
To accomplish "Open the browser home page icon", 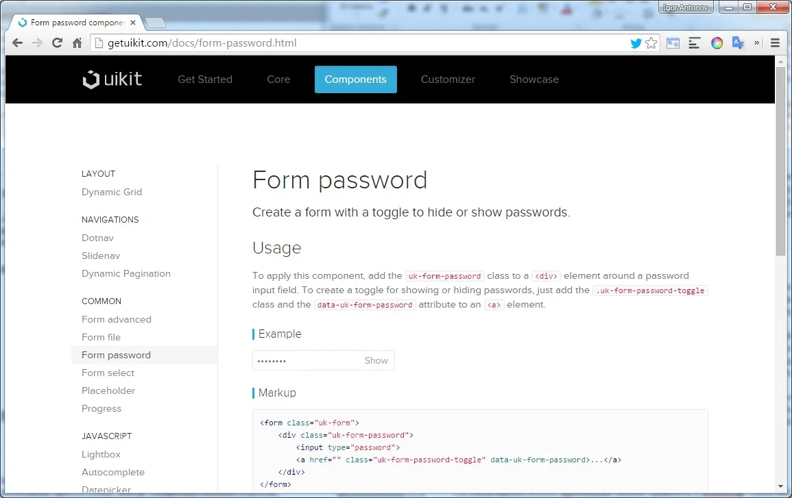I will pyautogui.click(x=77, y=43).
